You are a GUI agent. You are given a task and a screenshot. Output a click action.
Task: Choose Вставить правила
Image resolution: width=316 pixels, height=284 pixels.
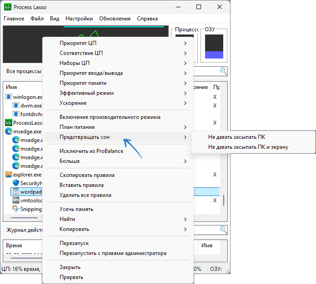(118, 185)
